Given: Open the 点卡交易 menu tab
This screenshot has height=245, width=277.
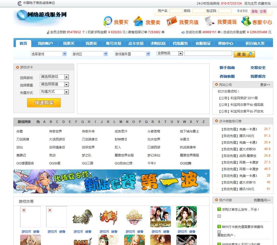Looking at the screenshot, I should [136, 43].
